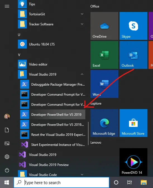Open the Excel tile

pyautogui.click(x=104, y=55)
